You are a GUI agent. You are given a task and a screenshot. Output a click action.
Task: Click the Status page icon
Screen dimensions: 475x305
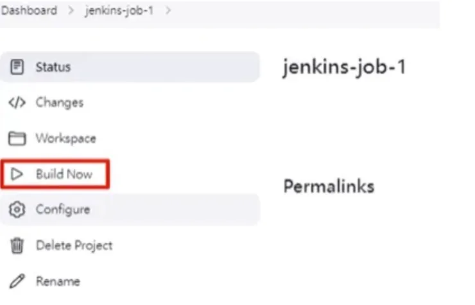coord(17,67)
